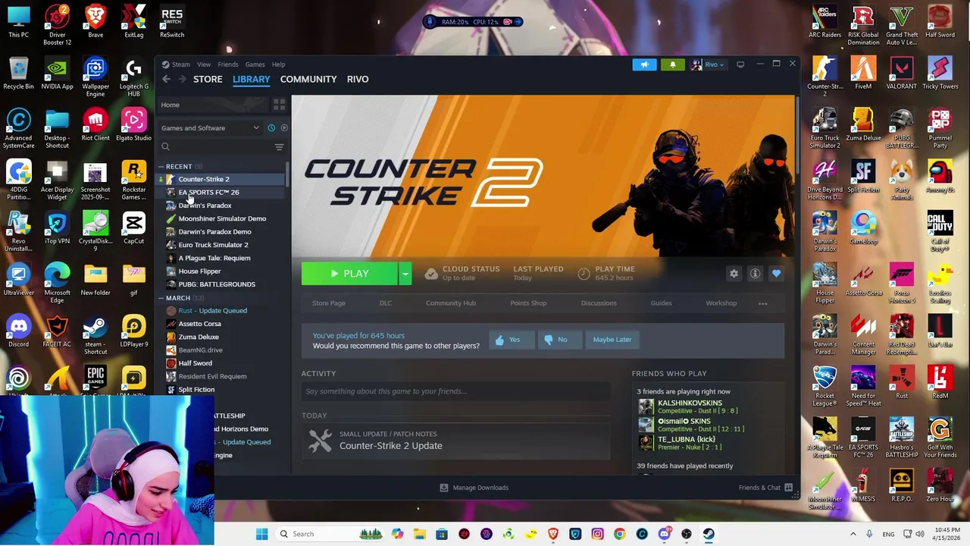Open the View menu
This screenshot has height=546, width=970.
point(204,64)
